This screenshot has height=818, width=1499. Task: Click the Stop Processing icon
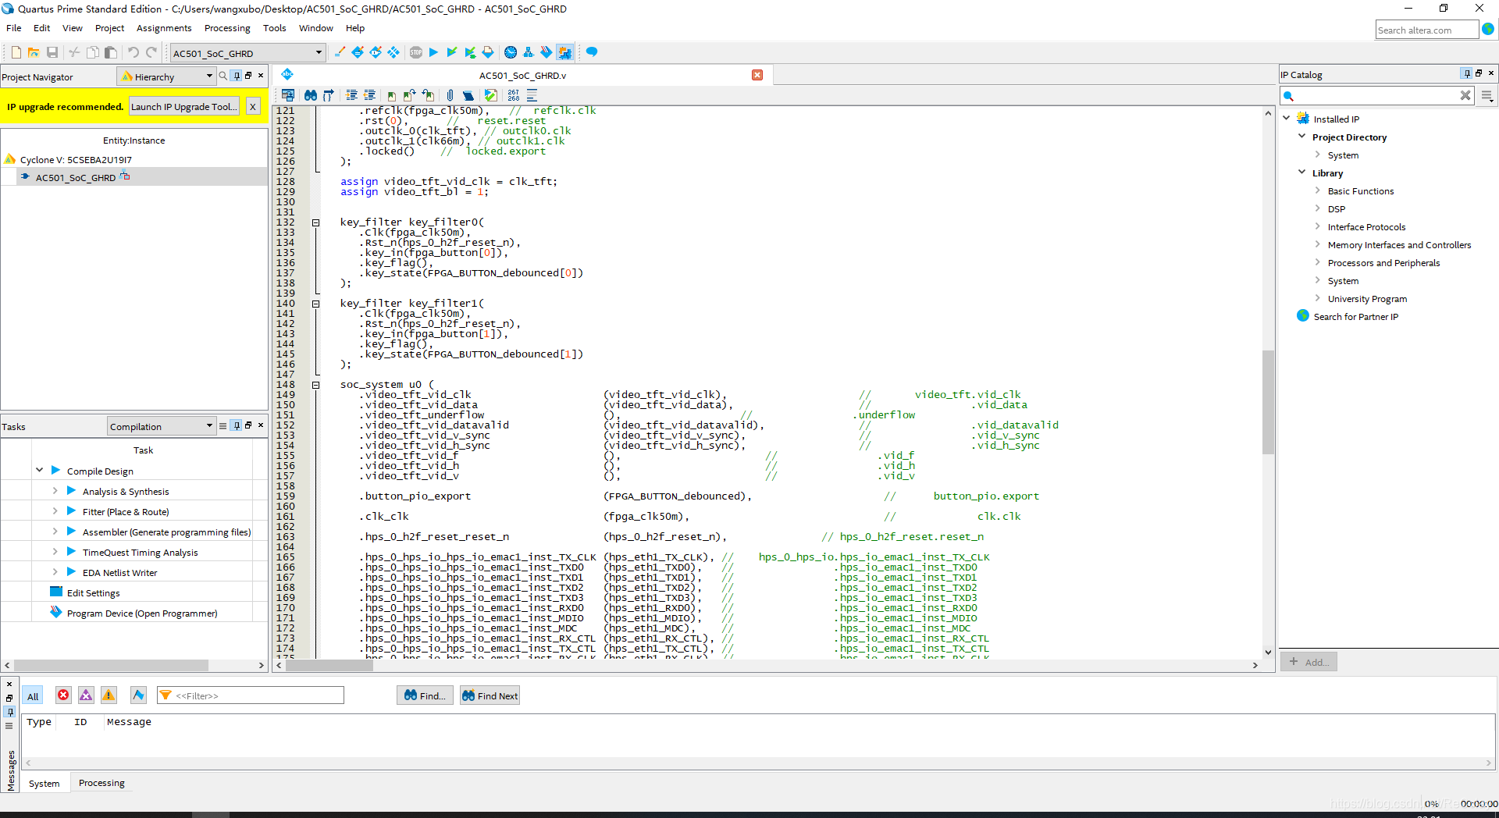415,52
